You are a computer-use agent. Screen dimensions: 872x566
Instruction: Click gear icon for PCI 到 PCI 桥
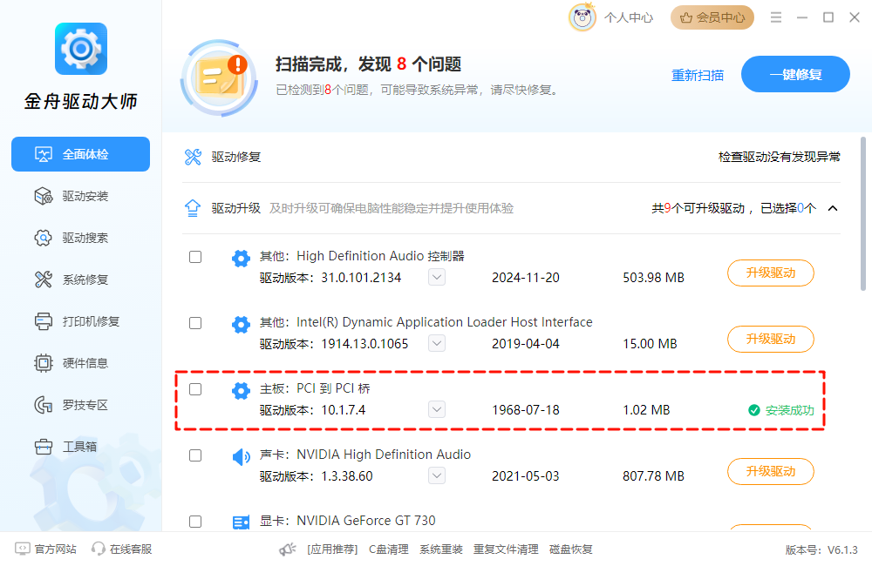point(241,390)
